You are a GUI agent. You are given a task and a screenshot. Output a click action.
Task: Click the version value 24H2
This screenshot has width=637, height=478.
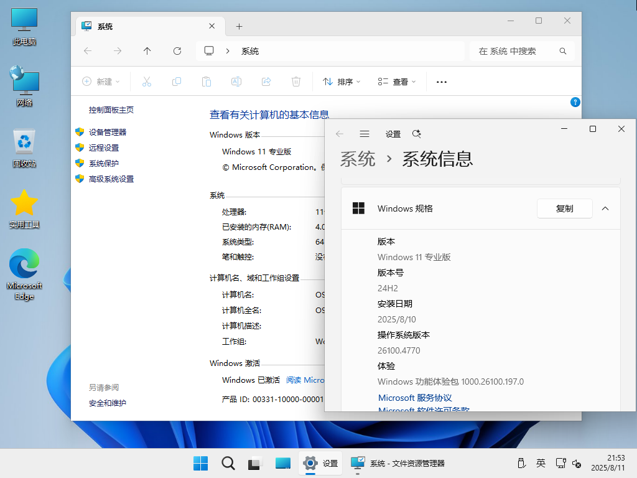pyautogui.click(x=388, y=288)
